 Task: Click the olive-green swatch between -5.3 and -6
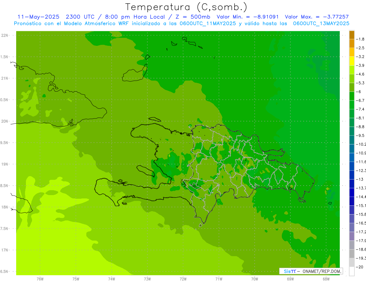click(x=352, y=87)
